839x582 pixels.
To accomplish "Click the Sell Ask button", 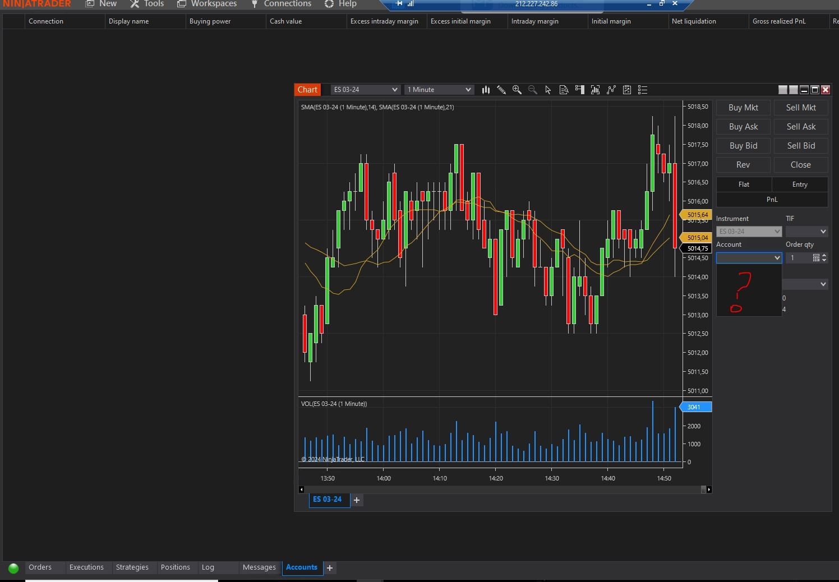I will tap(801, 127).
